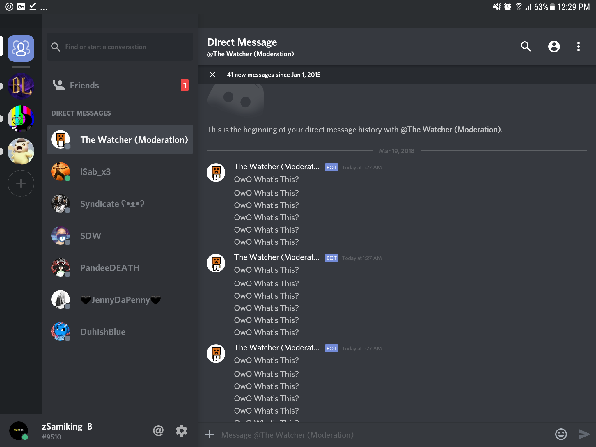The width and height of the screenshot is (596, 447).
Task: Tap the status bar alarm icon
Action: (x=508, y=7)
